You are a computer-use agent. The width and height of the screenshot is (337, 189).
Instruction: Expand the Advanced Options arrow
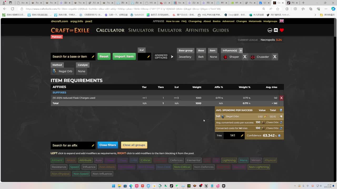click(172, 57)
